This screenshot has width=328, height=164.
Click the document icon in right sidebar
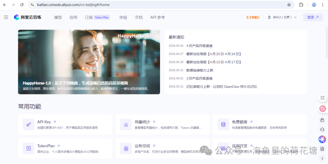[322, 149]
